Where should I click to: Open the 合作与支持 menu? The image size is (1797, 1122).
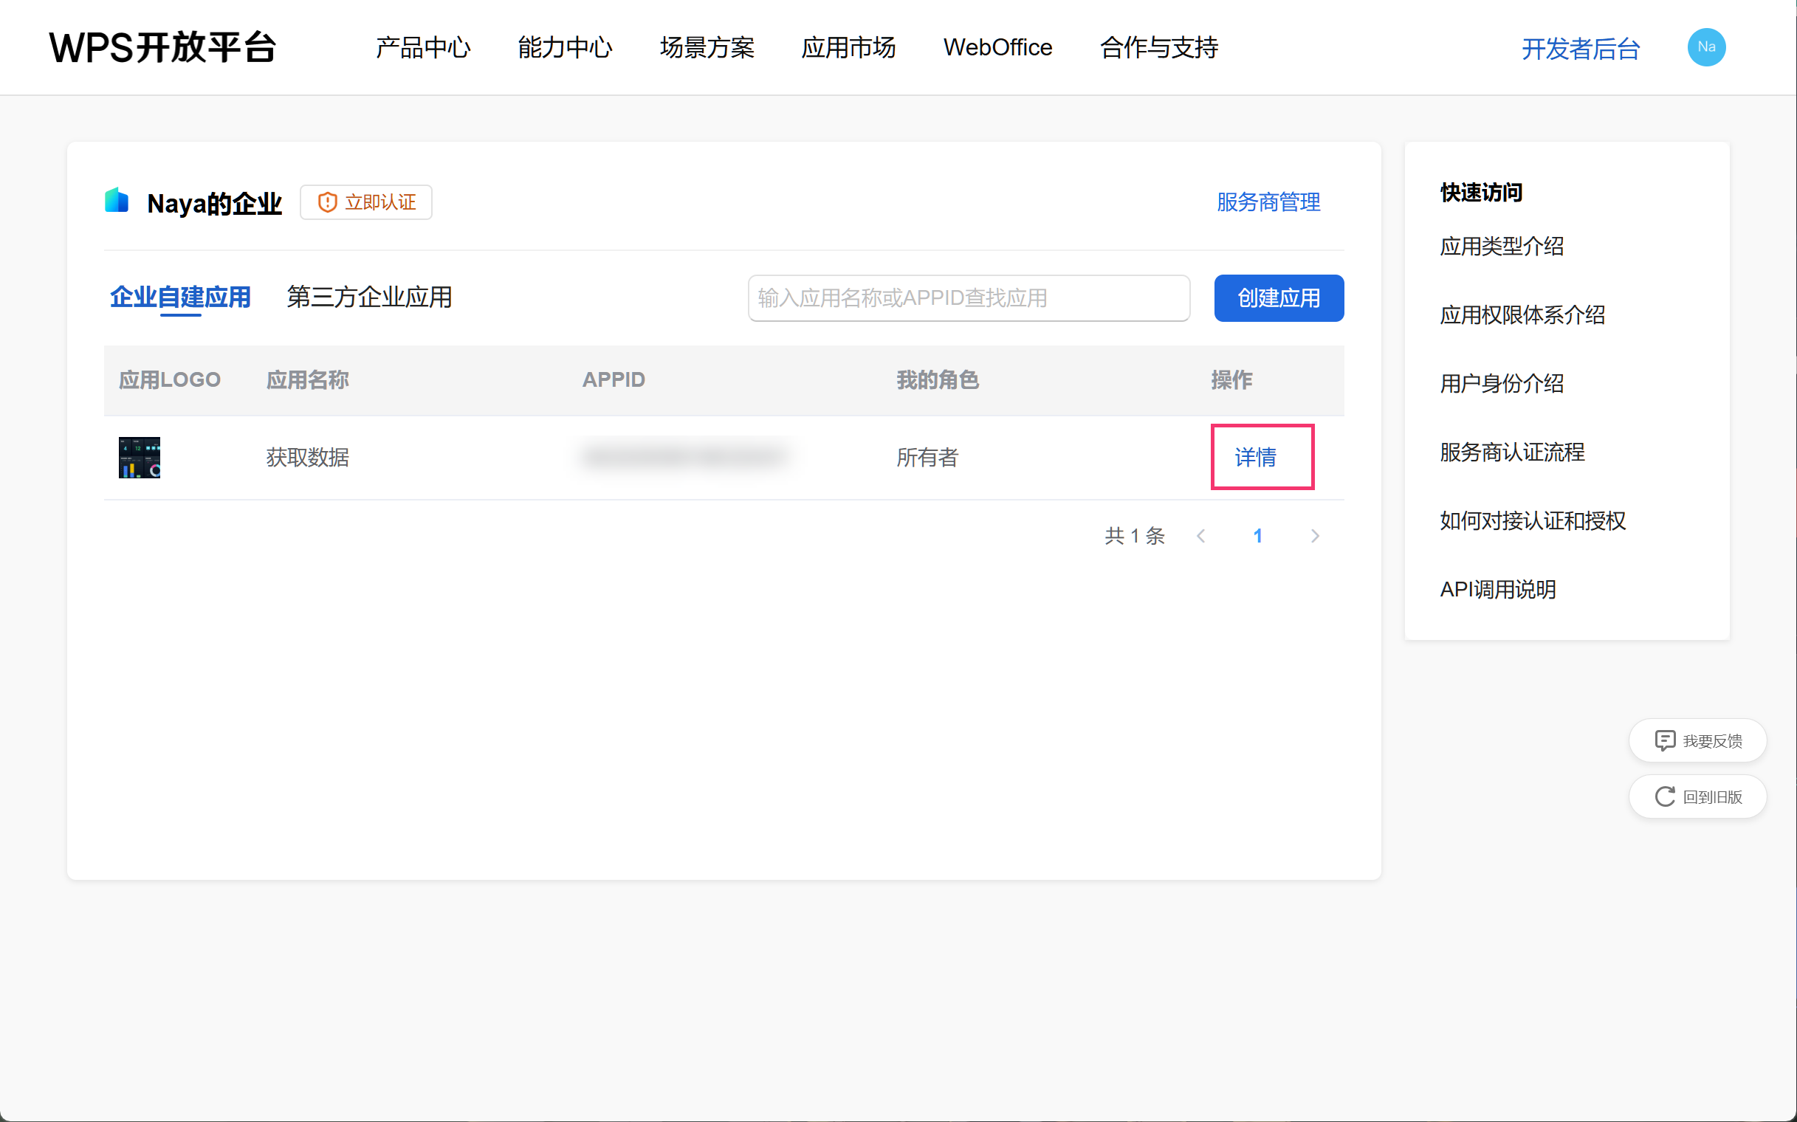[1158, 47]
